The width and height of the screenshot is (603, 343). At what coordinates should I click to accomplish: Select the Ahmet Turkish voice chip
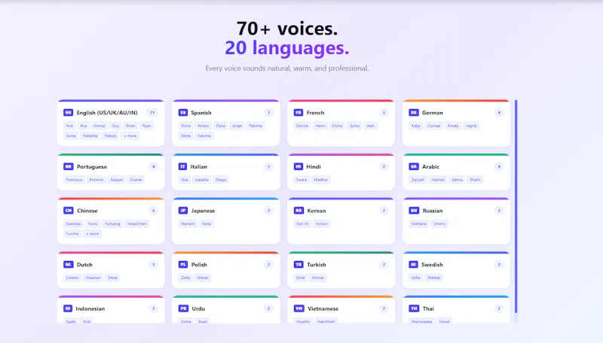click(317, 278)
